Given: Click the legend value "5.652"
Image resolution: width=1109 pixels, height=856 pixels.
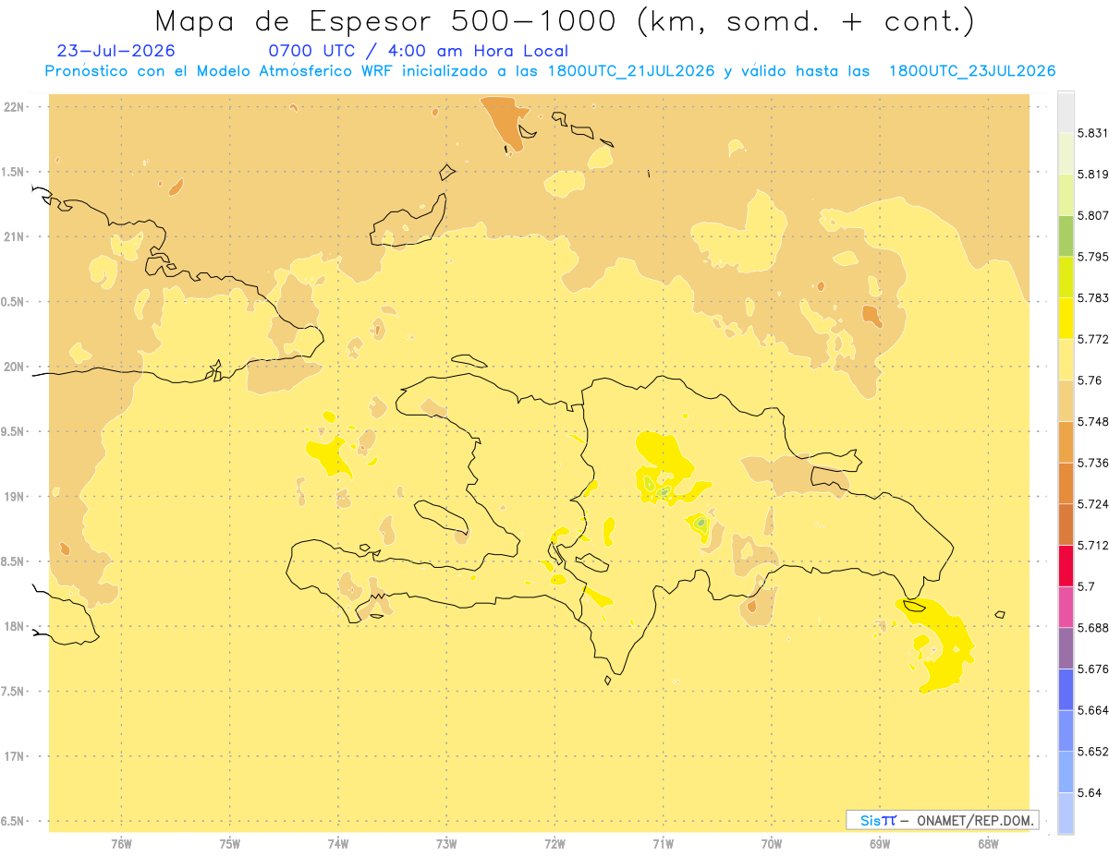Looking at the screenshot, I should 1093,752.
